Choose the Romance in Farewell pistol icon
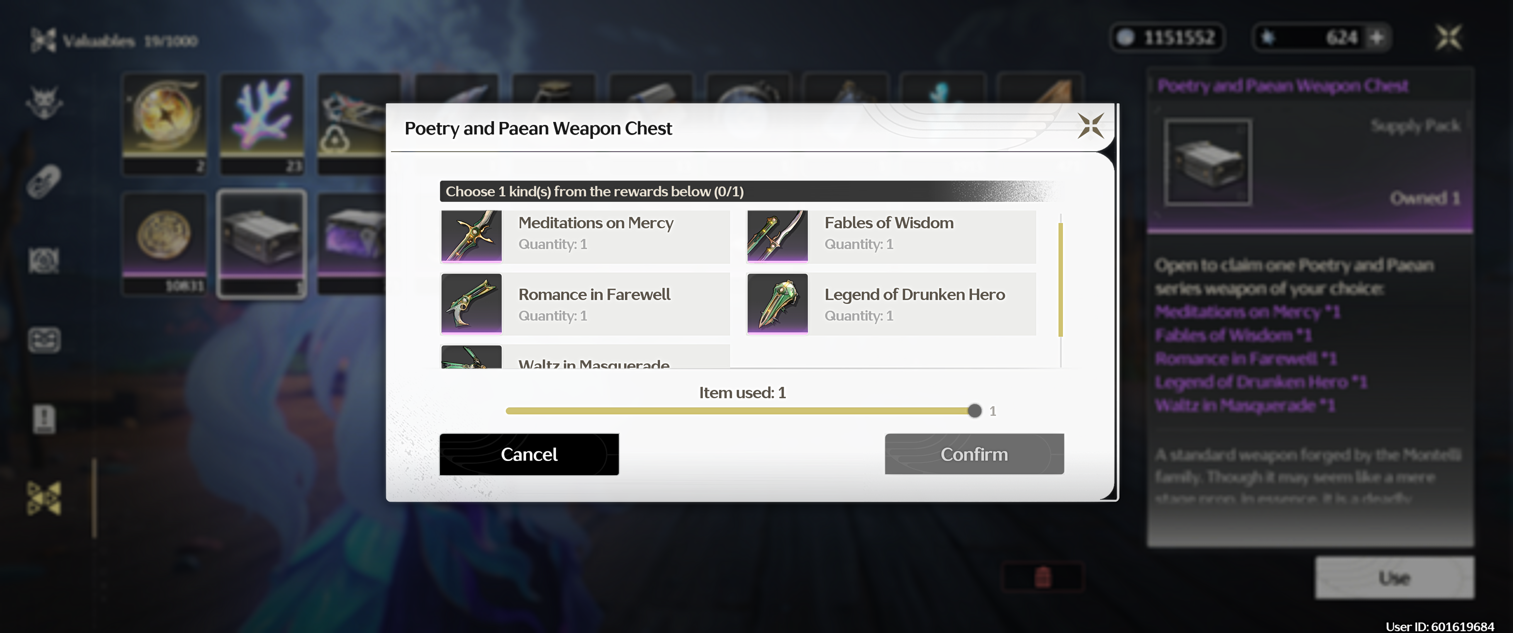This screenshot has width=1513, height=633. pyautogui.click(x=471, y=303)
